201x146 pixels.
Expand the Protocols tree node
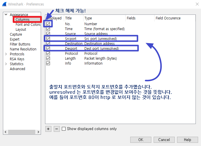point(6,54)
